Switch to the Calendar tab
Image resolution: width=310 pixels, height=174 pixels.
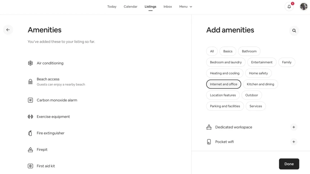[x=130, y=7]
